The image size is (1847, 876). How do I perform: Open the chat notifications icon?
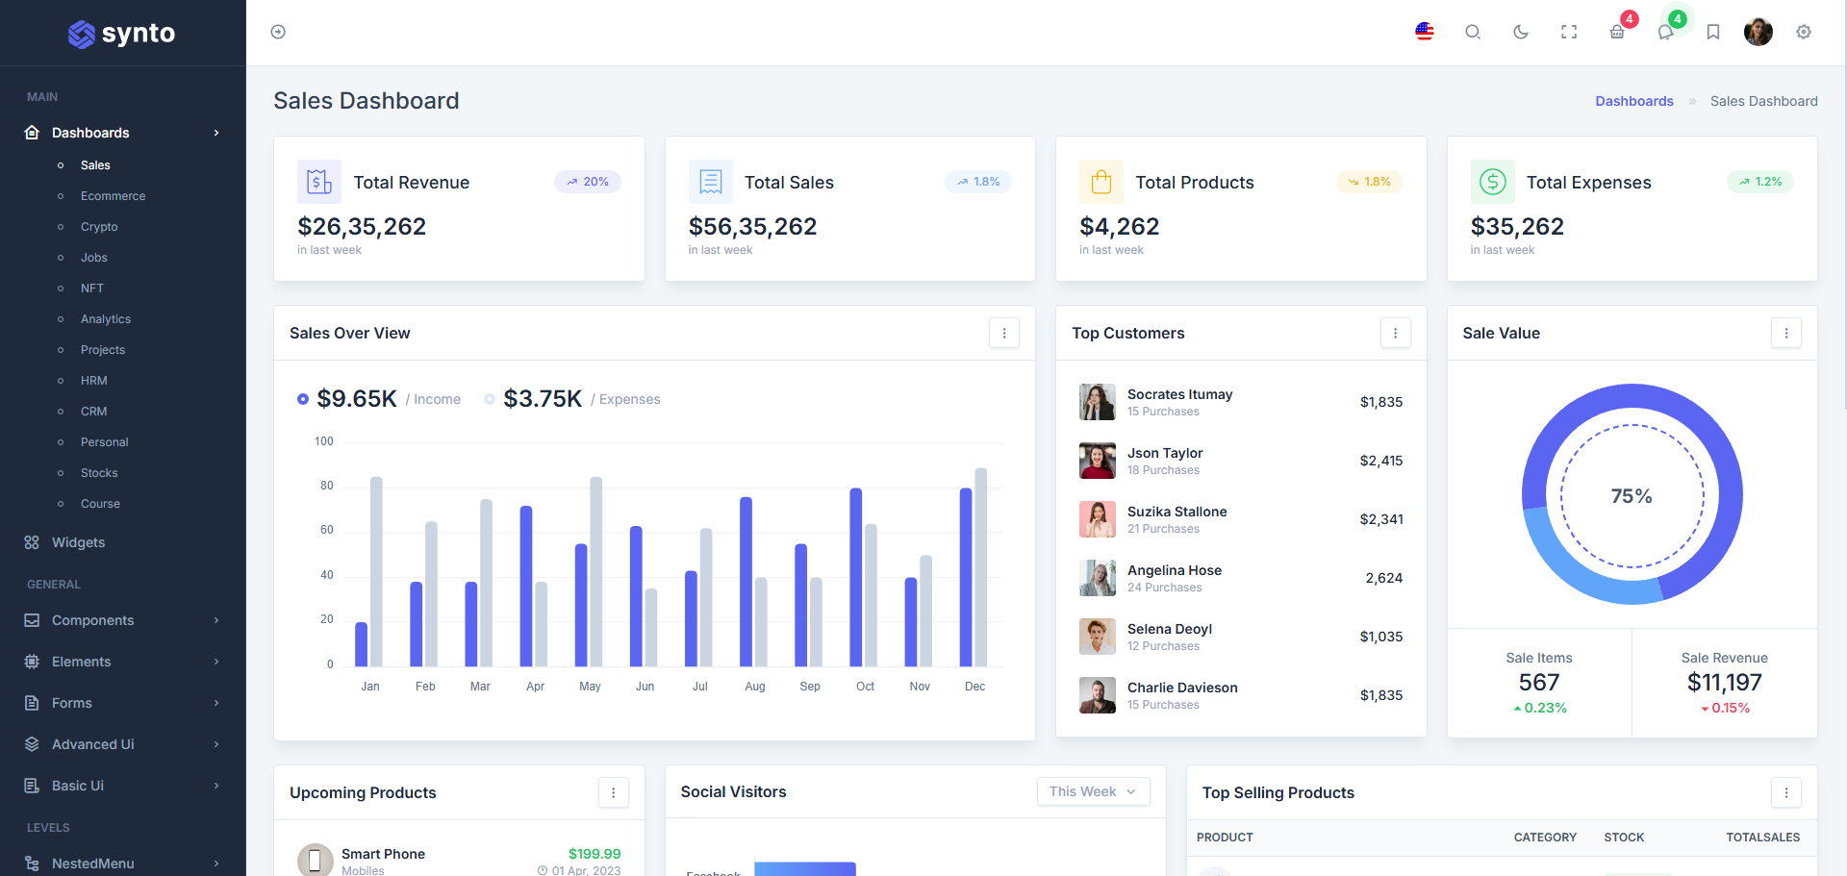1665,32
